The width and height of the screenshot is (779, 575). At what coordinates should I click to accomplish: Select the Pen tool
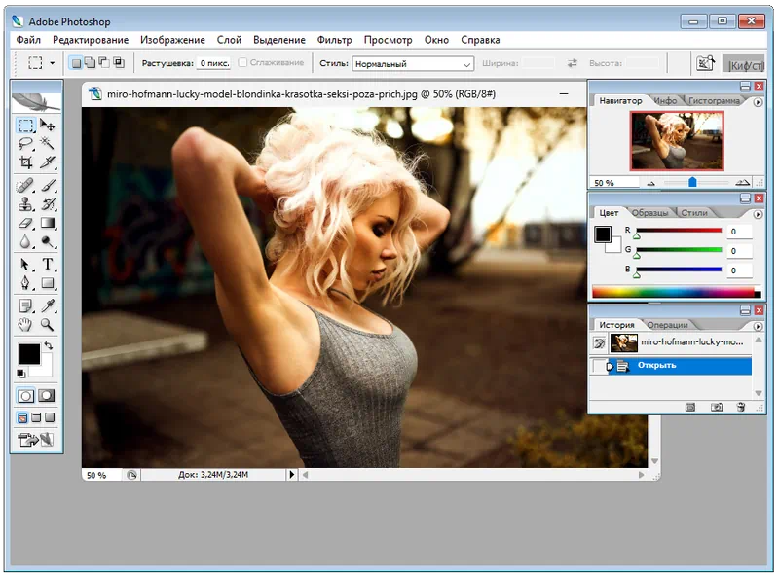pyautogui.click(x=26, y=283)
